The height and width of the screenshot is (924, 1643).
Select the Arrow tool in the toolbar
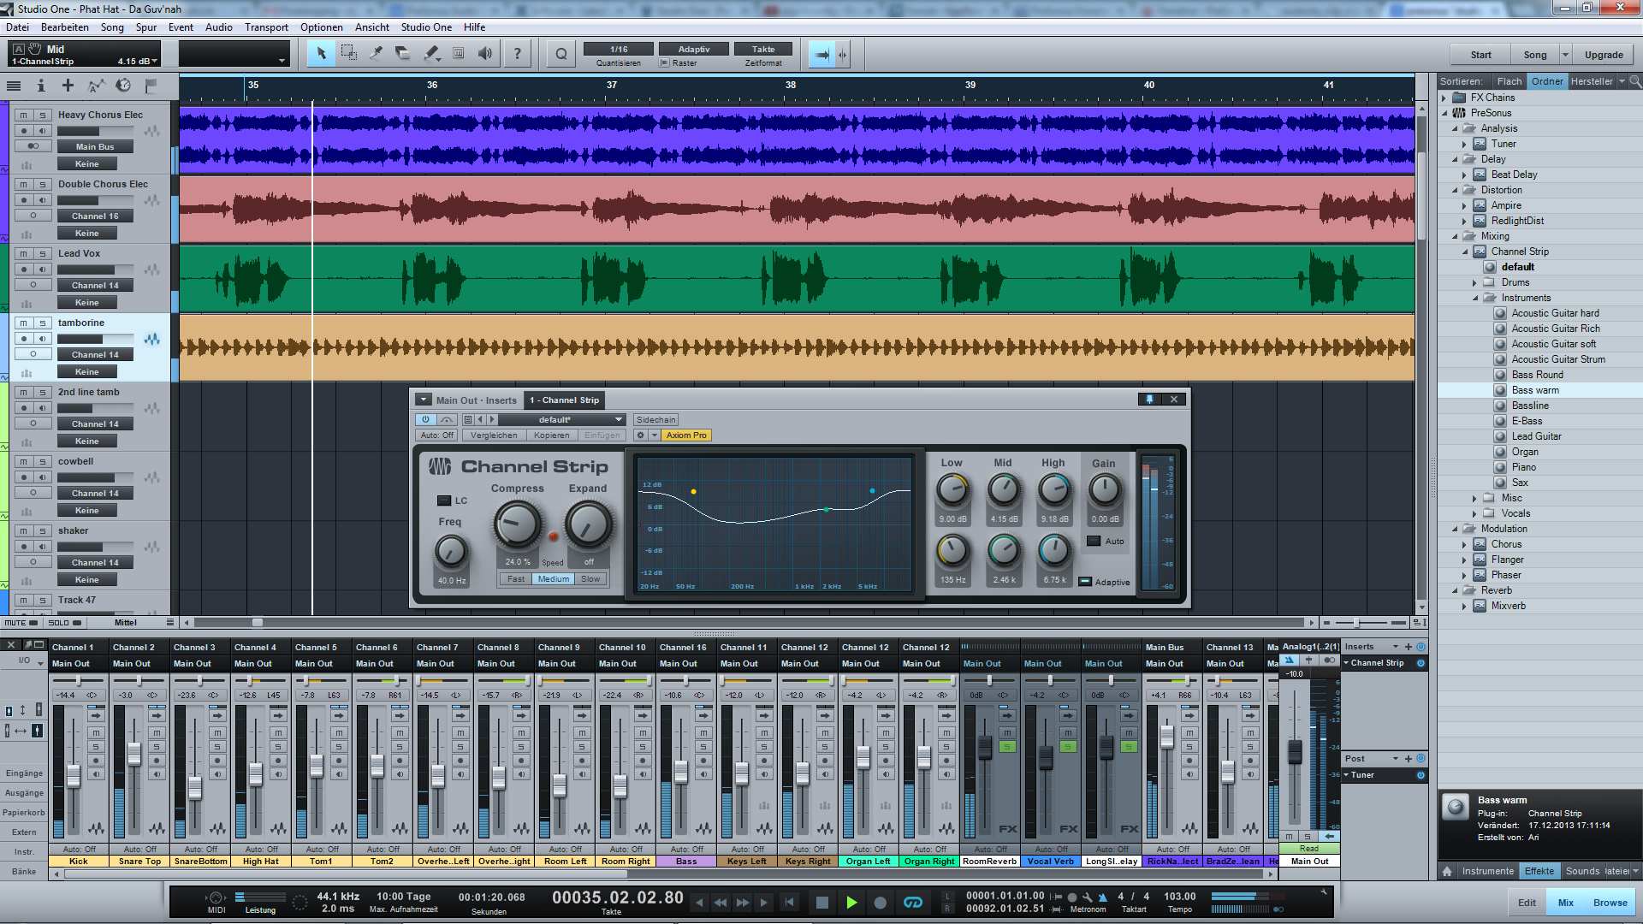[x=322, y=53]
